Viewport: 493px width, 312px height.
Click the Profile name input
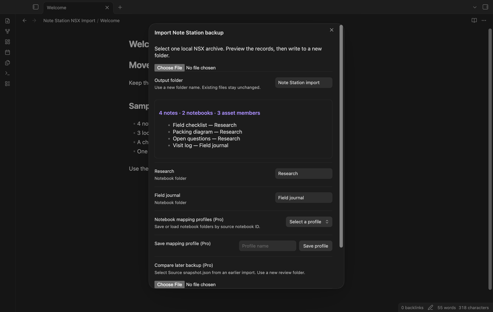coord(267,246)
